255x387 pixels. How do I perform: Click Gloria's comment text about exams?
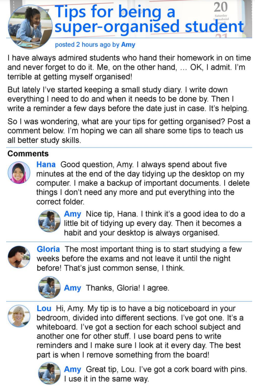pos(139,259)
